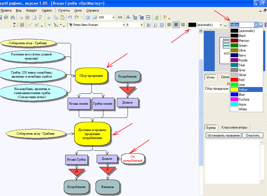Viewport: 267px width, 196px height.
Task: Expand the toolbar overflow chevron
Action: [x=14, y=24]
